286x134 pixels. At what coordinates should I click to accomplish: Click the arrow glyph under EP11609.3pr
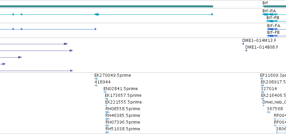(261, 79)
